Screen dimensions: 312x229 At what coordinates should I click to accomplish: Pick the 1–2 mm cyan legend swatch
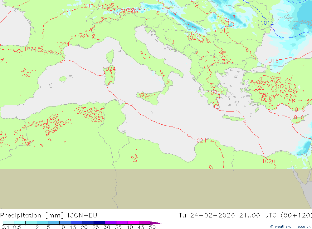(x=31, y=223)
